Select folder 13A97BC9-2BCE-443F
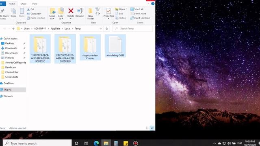The image size is (260, 146). point(40,49)
